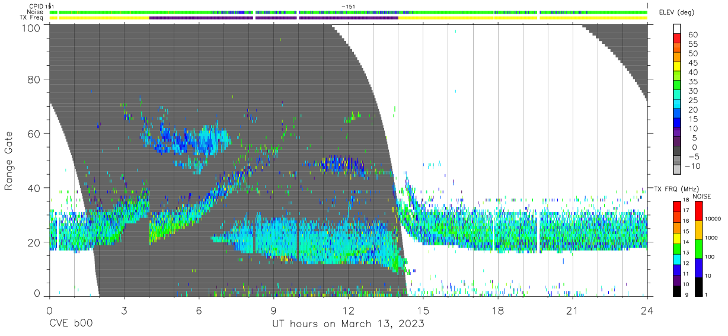Select the x-axis tick label '21'
This screenshot has height=336, width=728.
[x=572, y=311]
